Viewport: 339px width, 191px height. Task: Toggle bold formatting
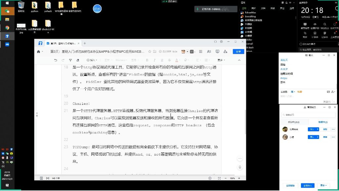(x=147, y=60)
